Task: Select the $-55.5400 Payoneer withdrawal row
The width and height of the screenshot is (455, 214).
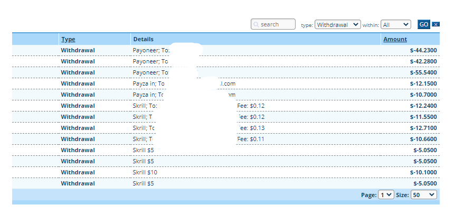Action: [226, 72]
